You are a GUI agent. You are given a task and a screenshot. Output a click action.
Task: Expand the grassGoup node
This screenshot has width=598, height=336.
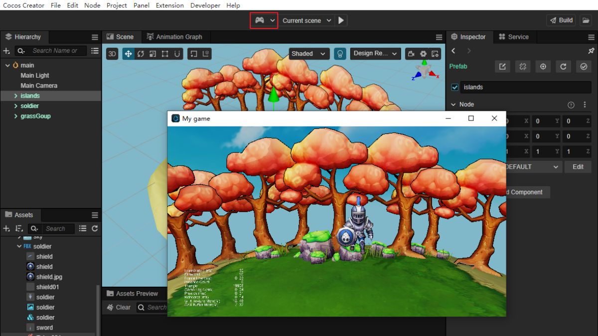pyautogui.click(x=16, y=116)
